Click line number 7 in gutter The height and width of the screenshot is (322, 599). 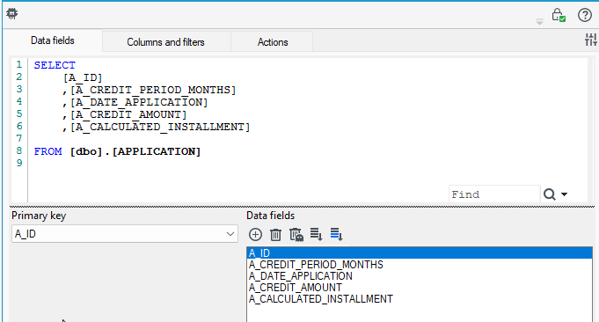pyautogui.click(x=19, y=138)
